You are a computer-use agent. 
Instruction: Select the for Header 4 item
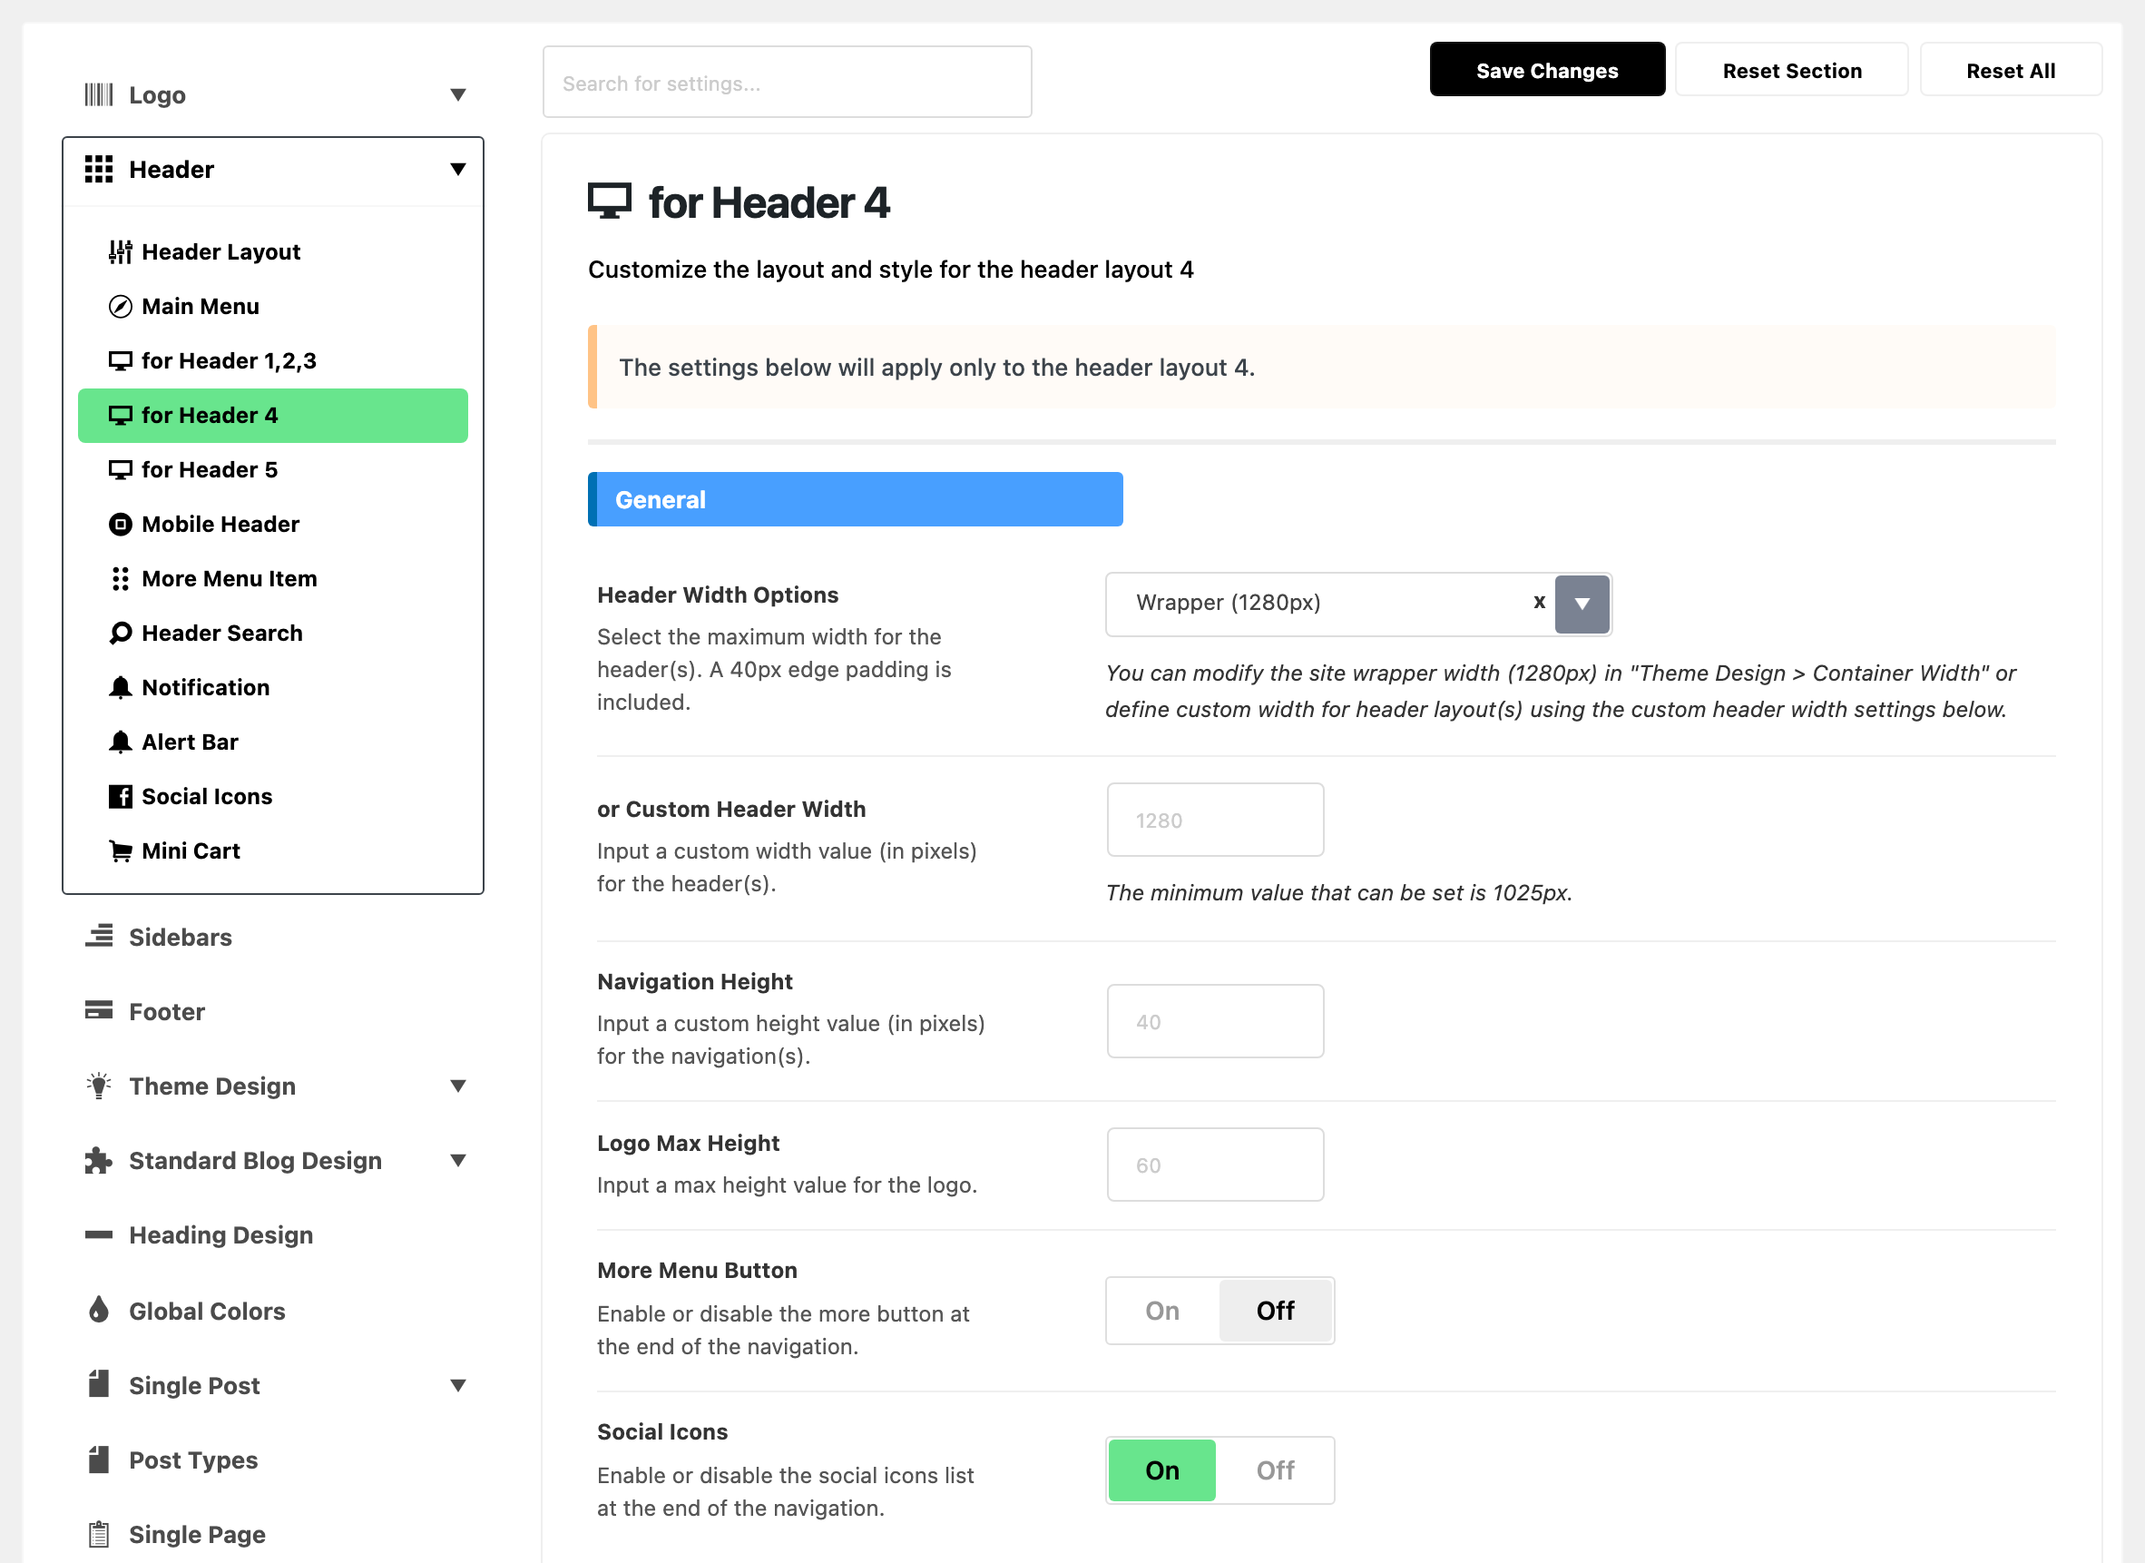(x=272, y=416)
